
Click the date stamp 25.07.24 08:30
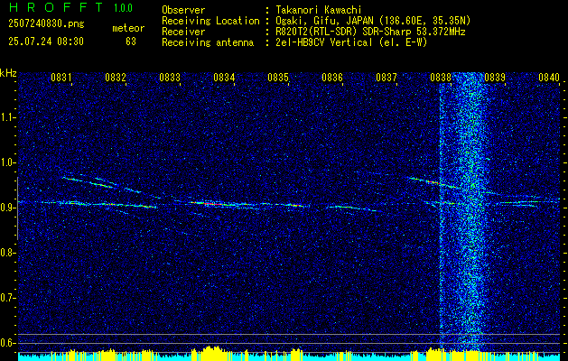(46, 42)
